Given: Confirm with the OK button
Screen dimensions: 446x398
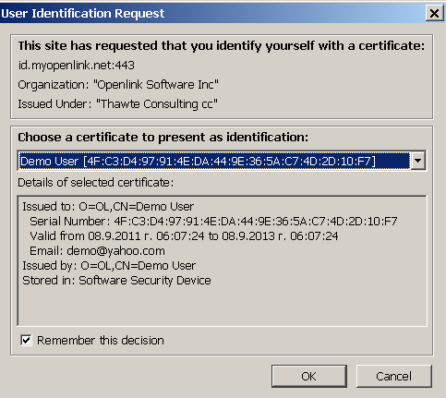Looking at the screenshot, I should click(x=309, y=376).
